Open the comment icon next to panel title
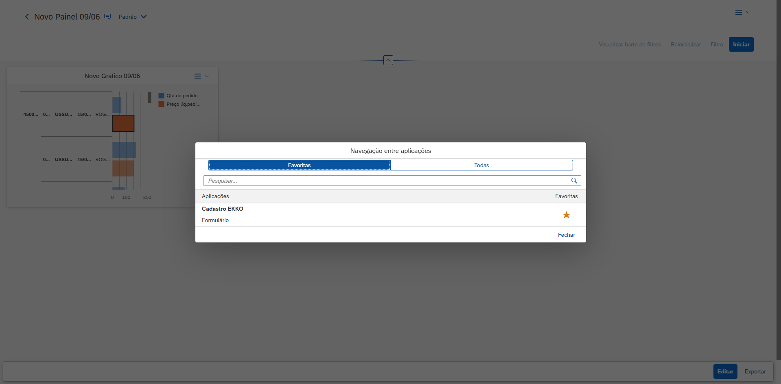The width and height of the screenshot is (781, 384). 107,17
